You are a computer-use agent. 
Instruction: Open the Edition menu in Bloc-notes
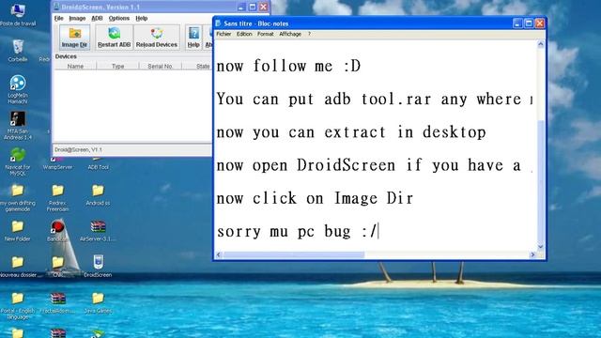(244, 34)
